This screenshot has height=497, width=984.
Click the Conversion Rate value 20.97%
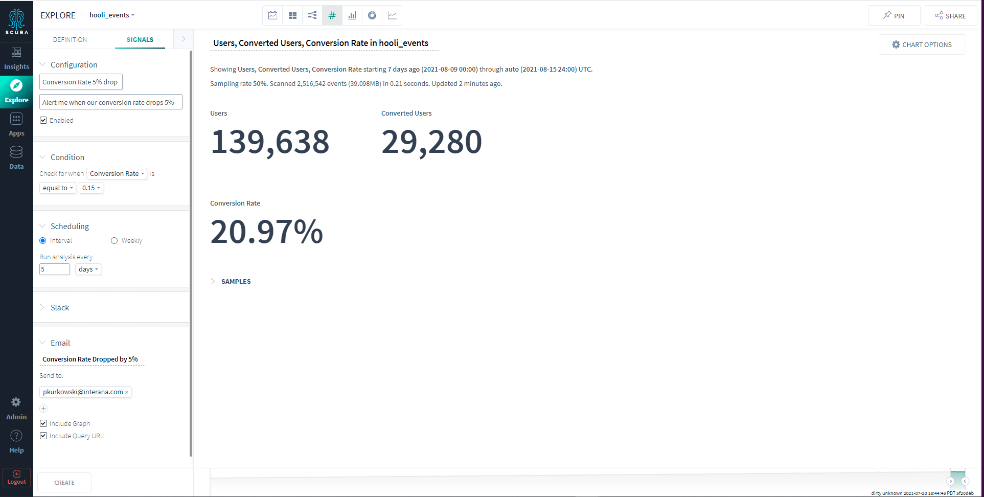coord(267,232)
